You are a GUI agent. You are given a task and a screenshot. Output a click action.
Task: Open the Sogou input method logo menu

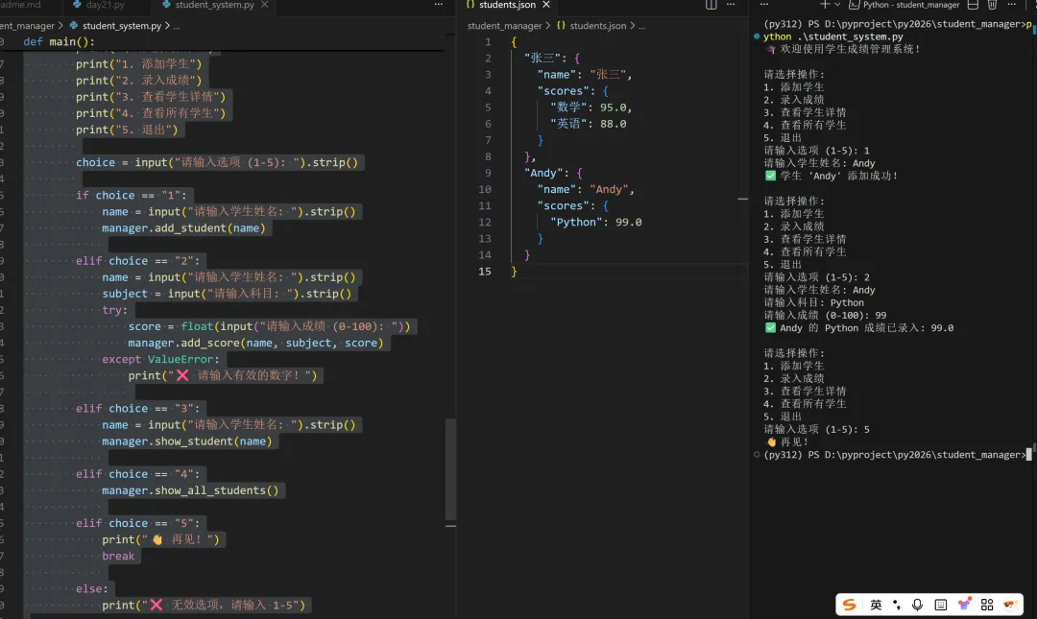click(850, 605)
